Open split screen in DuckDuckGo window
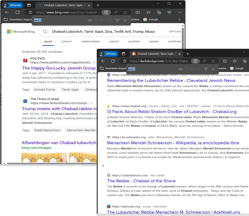The height and width of the screenshot is (216, 249). point(225,61)
